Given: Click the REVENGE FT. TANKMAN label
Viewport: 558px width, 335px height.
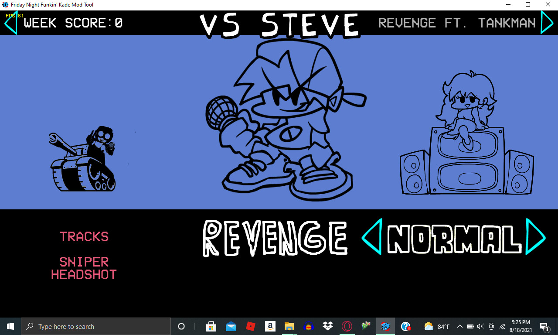Looking at the screenshot, I should (456, 23).
